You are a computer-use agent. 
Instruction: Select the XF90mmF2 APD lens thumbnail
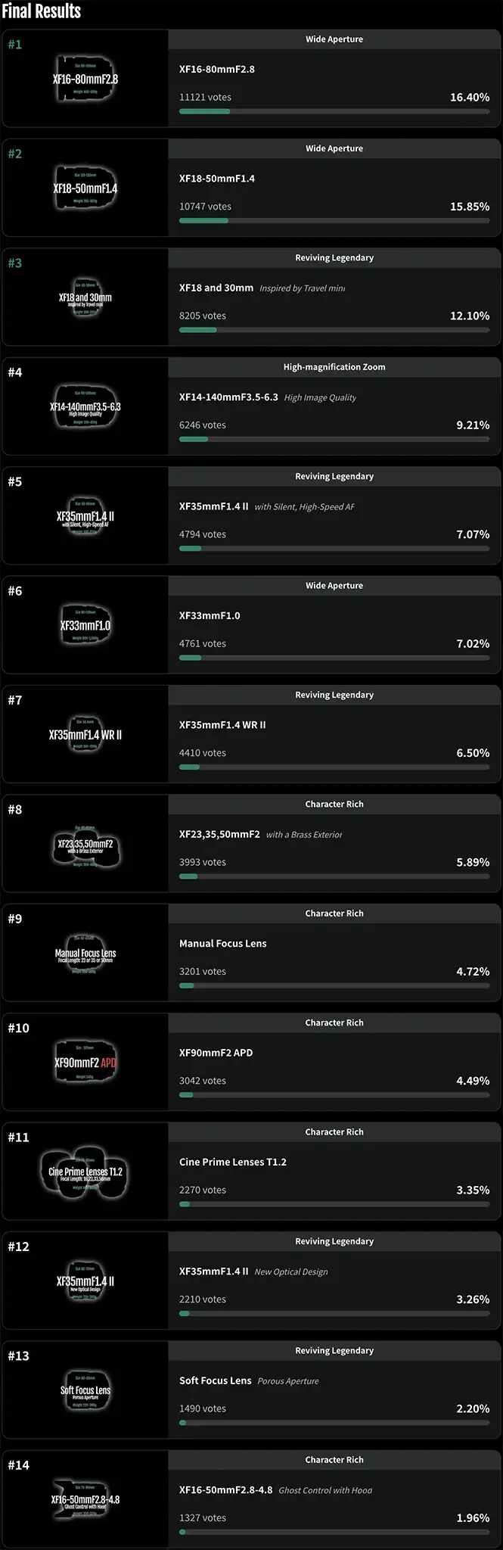tap(85, 1063)
